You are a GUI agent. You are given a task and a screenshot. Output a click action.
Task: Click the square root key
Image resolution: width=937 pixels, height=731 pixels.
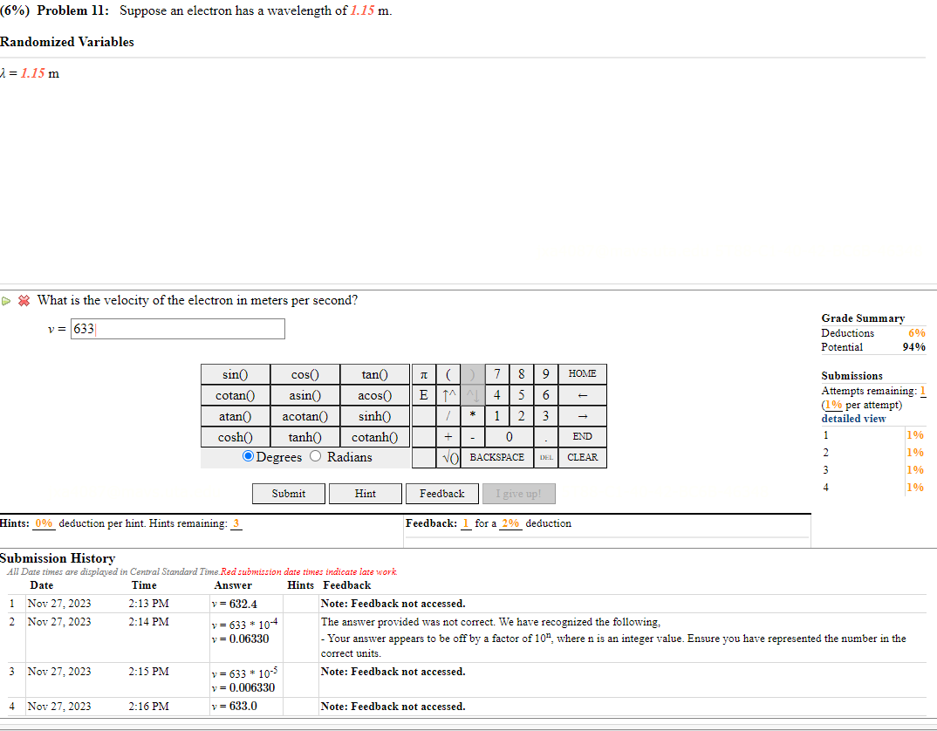448,458
